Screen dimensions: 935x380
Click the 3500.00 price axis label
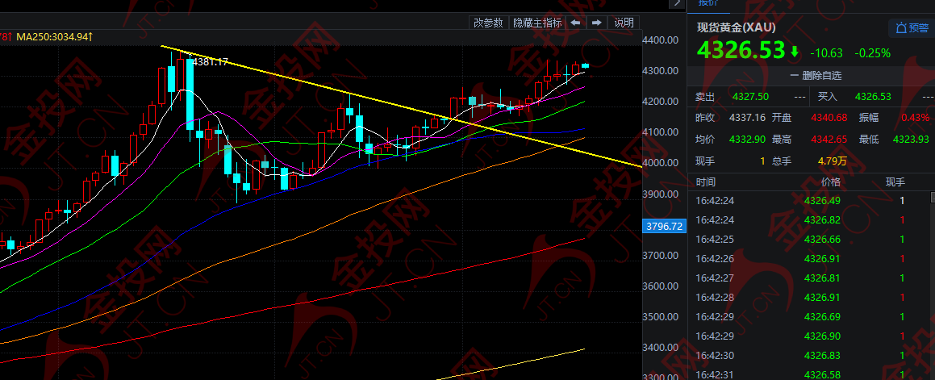pos(661,316)
